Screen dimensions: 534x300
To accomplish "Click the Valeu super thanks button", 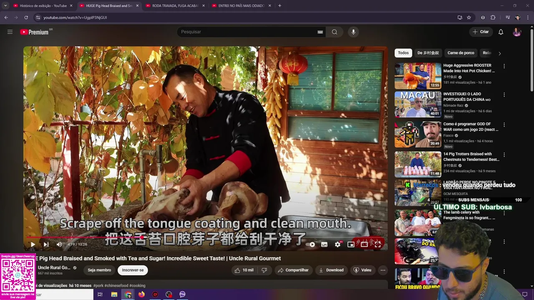I will (362, 270).
